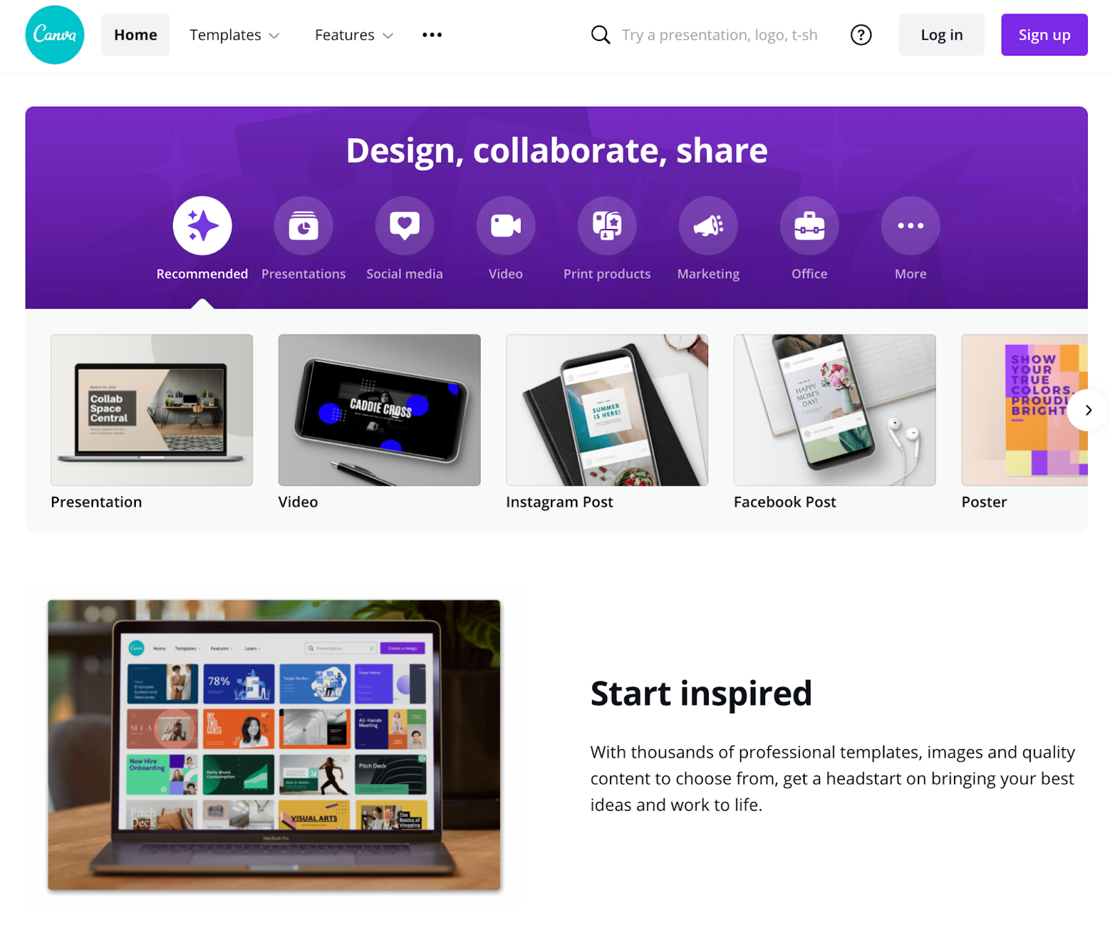1110x933 pixels.
Task: Open the Print products icon
Action: click(x=607, y=225)
